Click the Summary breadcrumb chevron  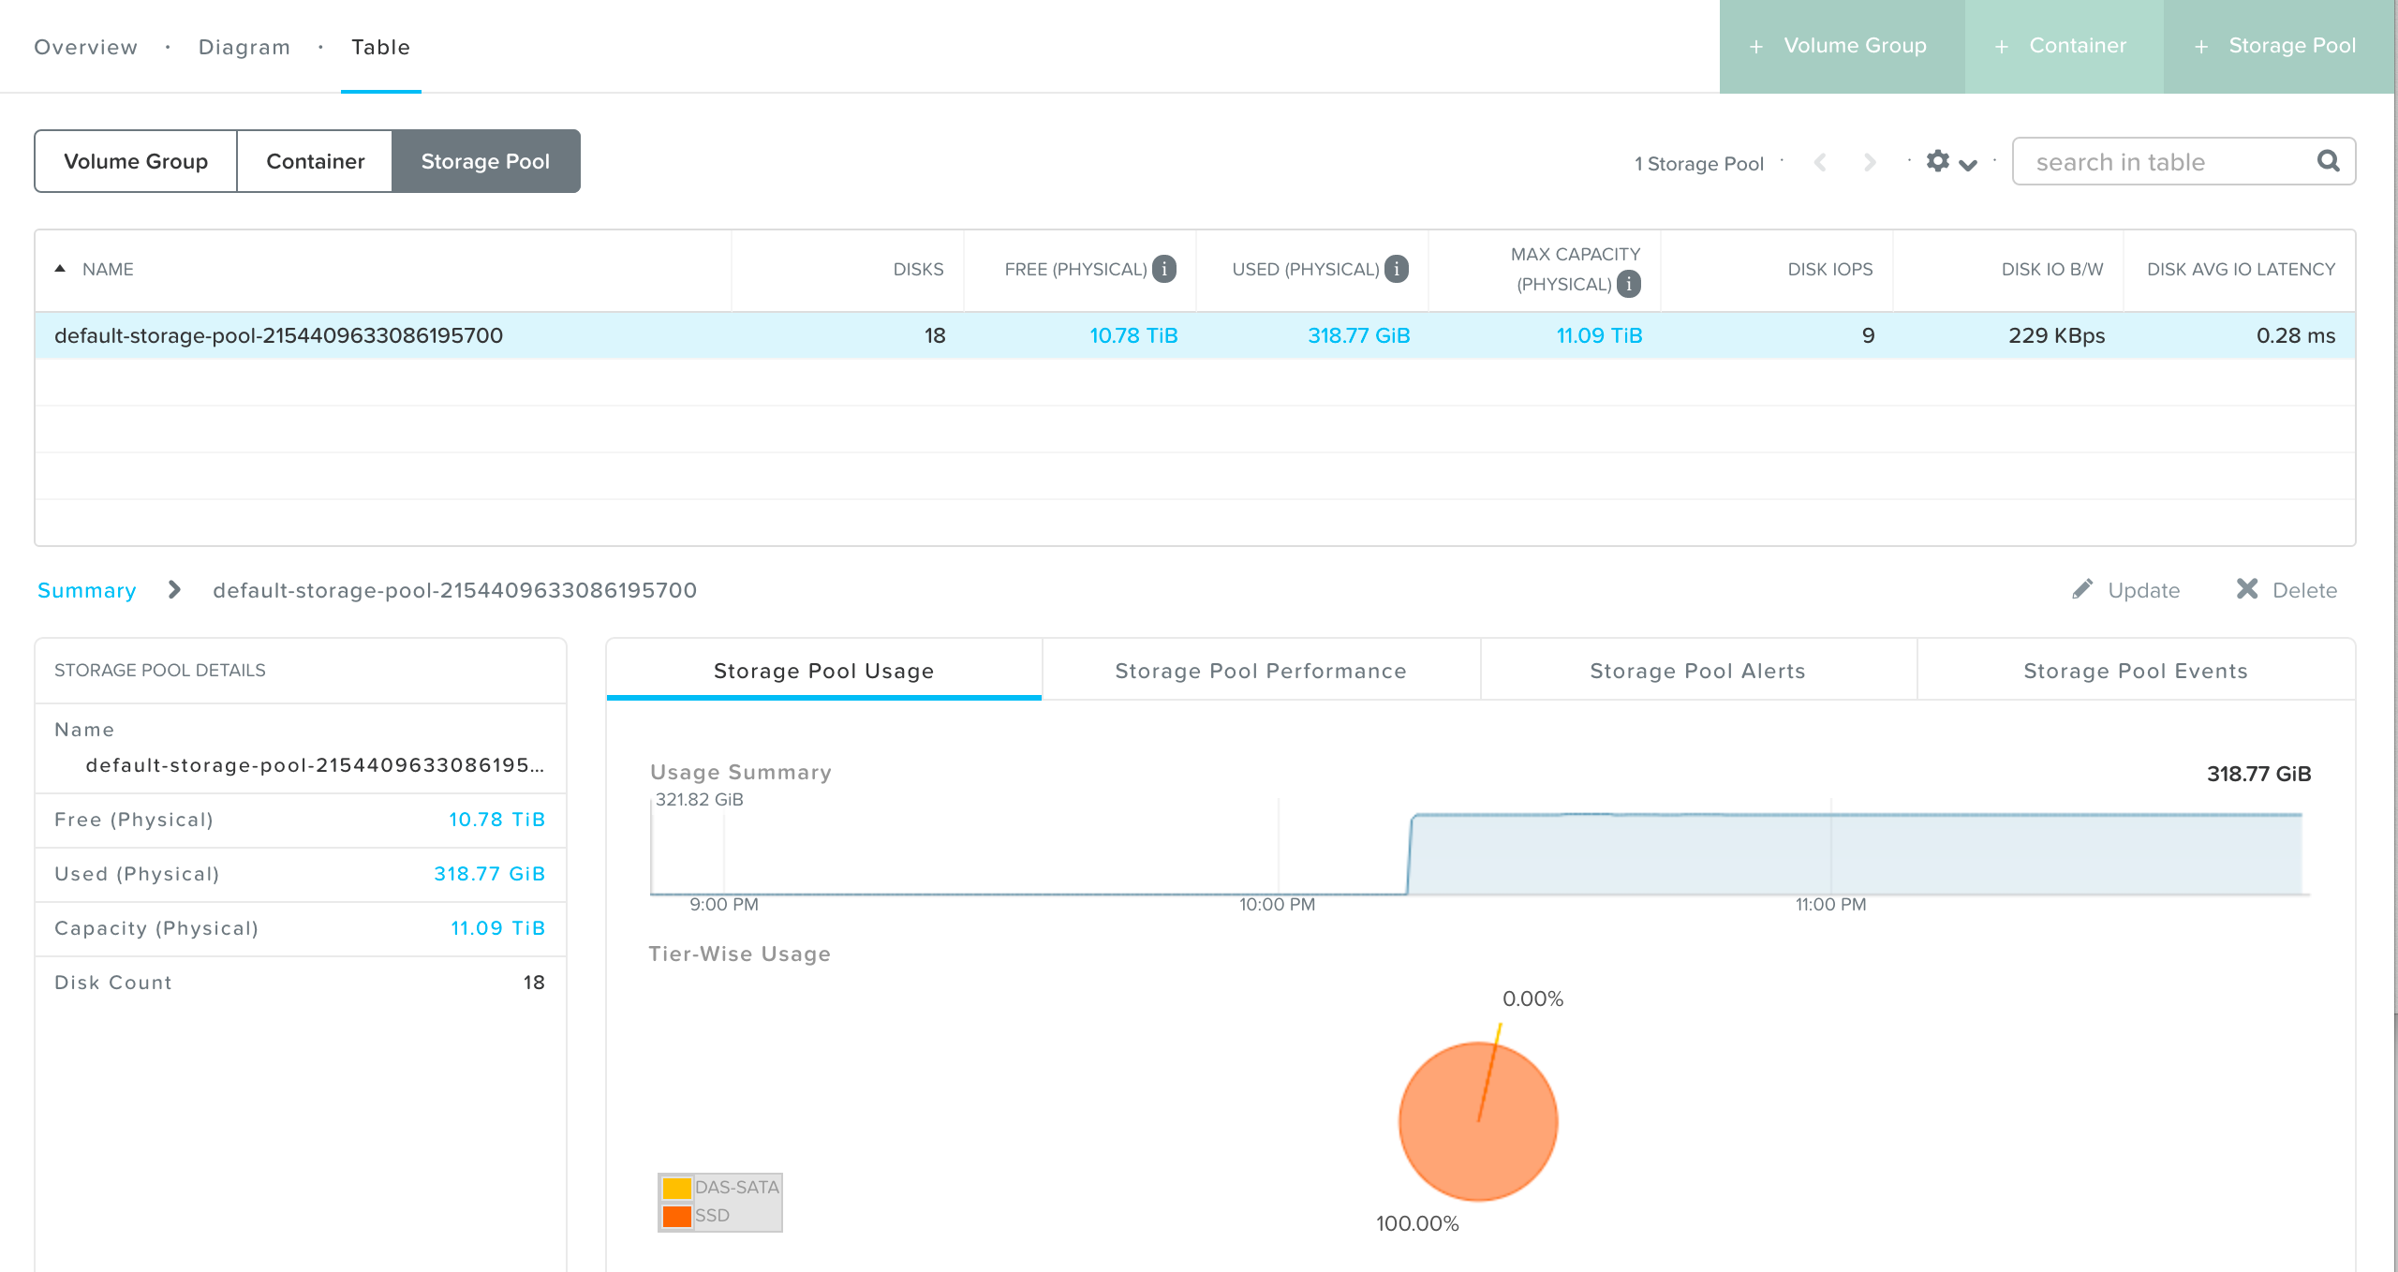(x=173, y=590)
